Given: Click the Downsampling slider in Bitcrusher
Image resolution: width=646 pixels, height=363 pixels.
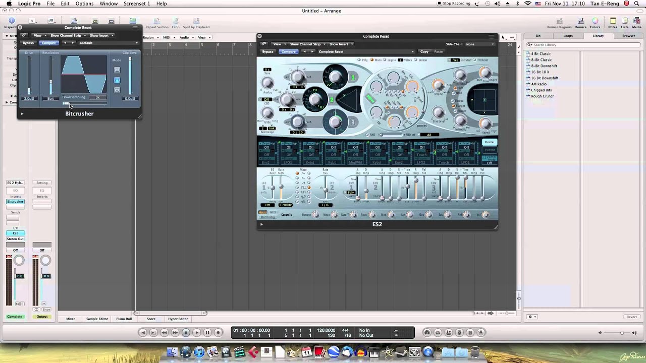Looking at the screenshot, I should [84, 103].
